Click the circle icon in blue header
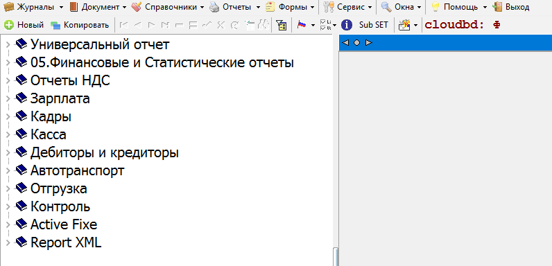 pyautogui.click(x=356, y=42)
